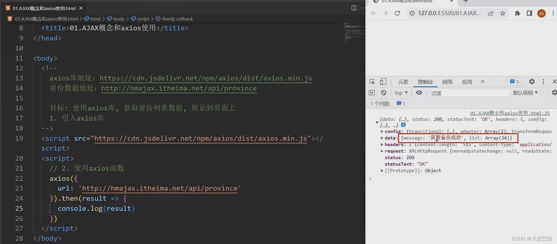Toggle the browser side panel icon
This screenshot has width=557, height=244.
(x=529, y=13)
